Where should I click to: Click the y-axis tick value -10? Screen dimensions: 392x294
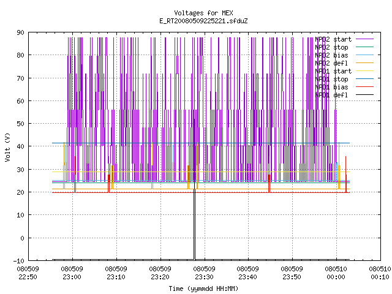(18, 261)
